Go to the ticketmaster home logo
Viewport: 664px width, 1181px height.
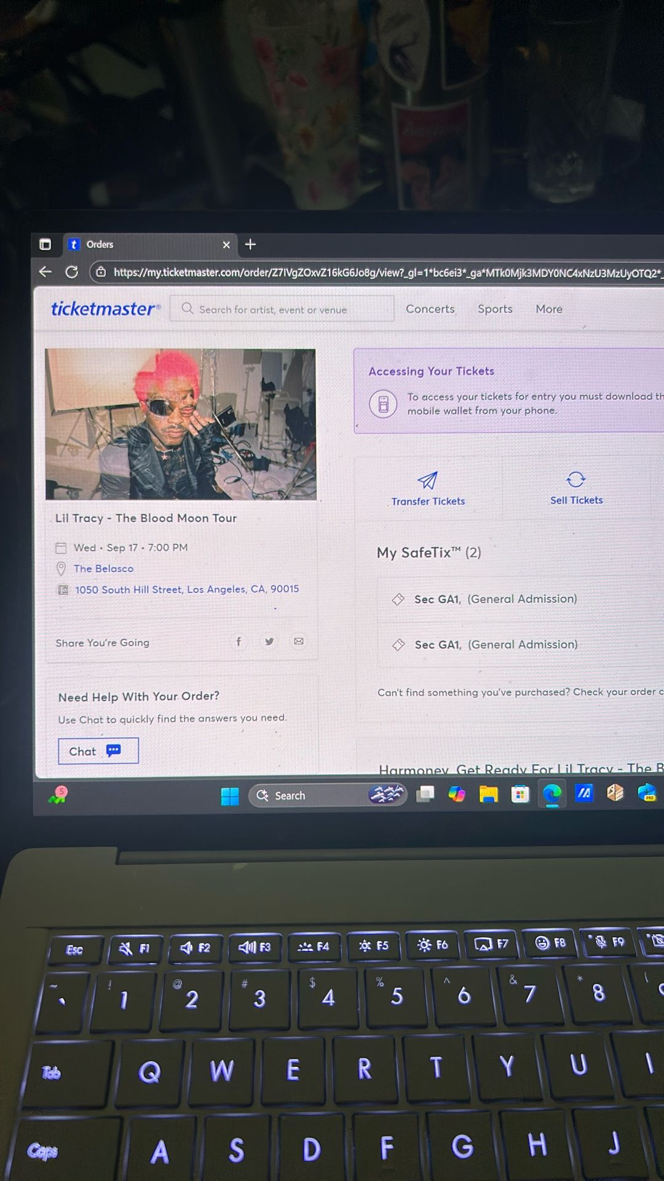pyautogui.click(x=106, y=308)
